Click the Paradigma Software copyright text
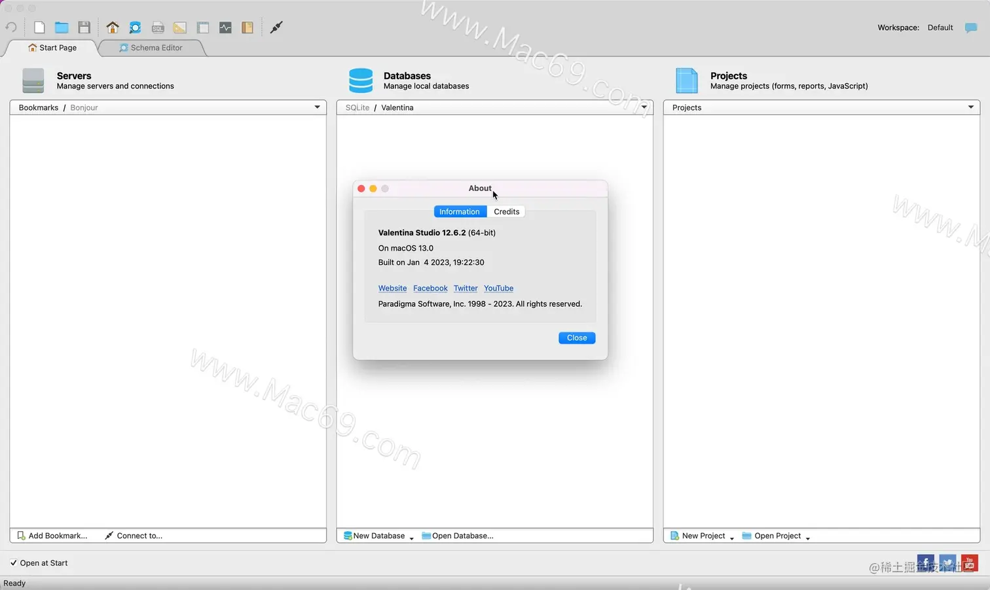This screenshot has width=990, height=590. coord(480,304)
